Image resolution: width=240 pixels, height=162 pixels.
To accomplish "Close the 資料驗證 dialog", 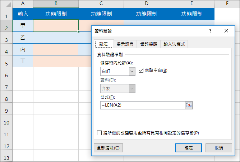I will pos(226,31).
